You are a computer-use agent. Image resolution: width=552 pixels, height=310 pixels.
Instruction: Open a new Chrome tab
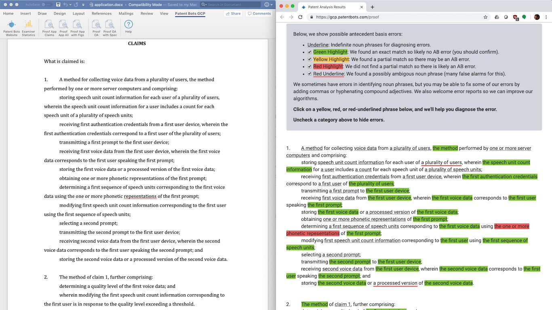[x=372, y=7]
